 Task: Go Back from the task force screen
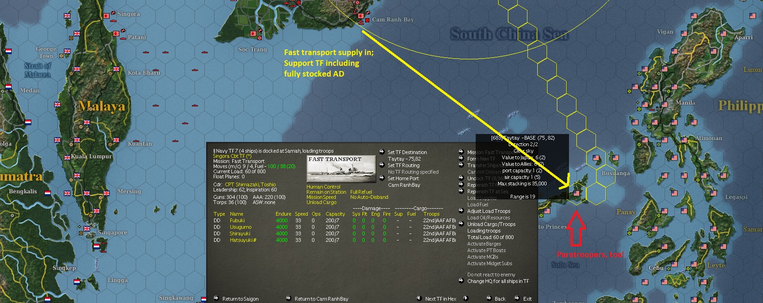pyautogui.click(x=500, y=299)
